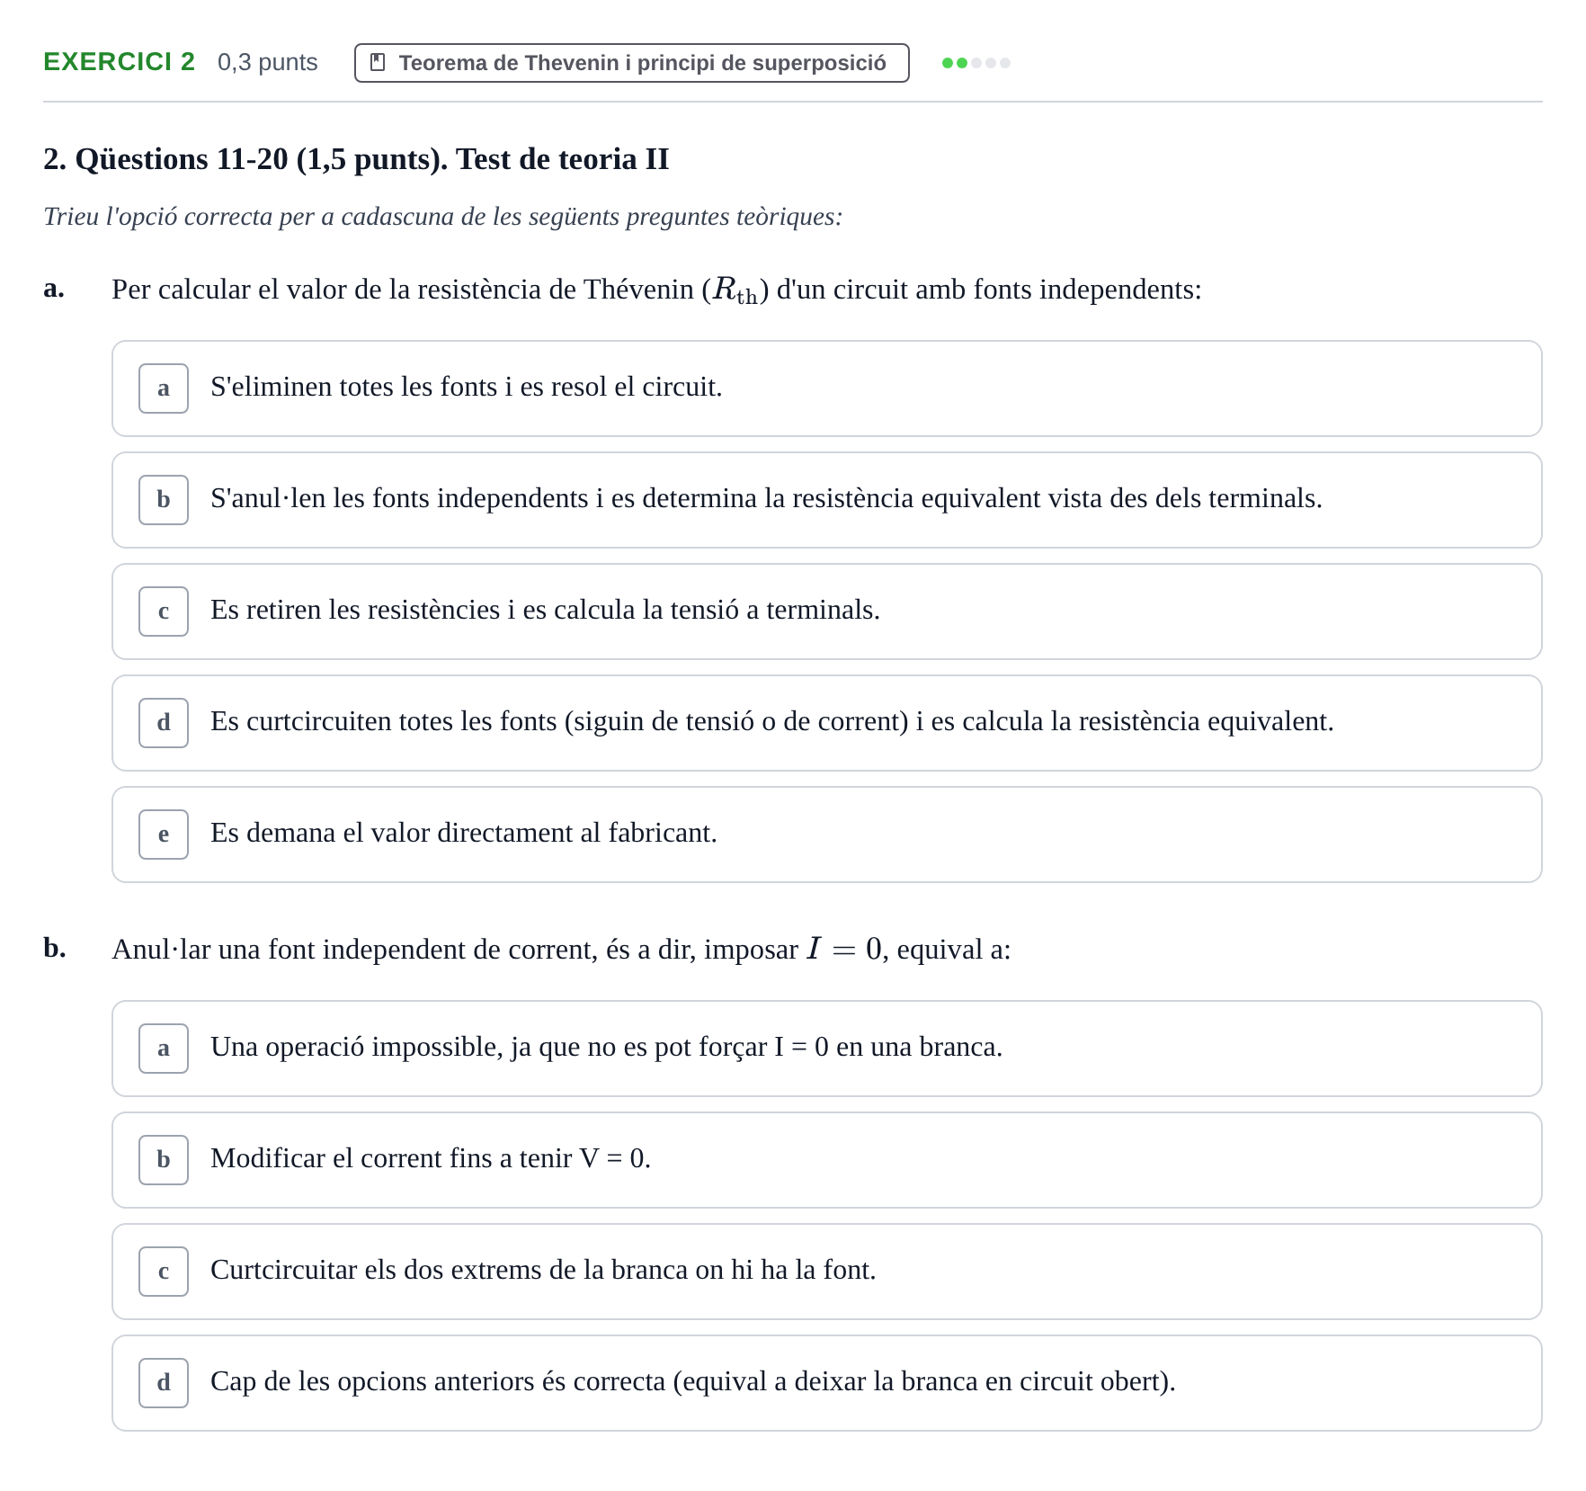The width and height of the screenshot is (1586, 1491).
Task: Pick option c 'Curtcircuitar els dos extrems de la branca'
Action: (826, 1272)
